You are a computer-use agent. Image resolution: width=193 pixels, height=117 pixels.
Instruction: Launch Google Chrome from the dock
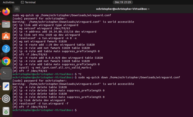[x=6, y=61]
